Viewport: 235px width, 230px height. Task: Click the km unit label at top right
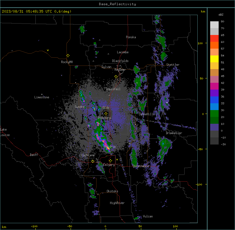pyautogui.click(x=203, y=11)
